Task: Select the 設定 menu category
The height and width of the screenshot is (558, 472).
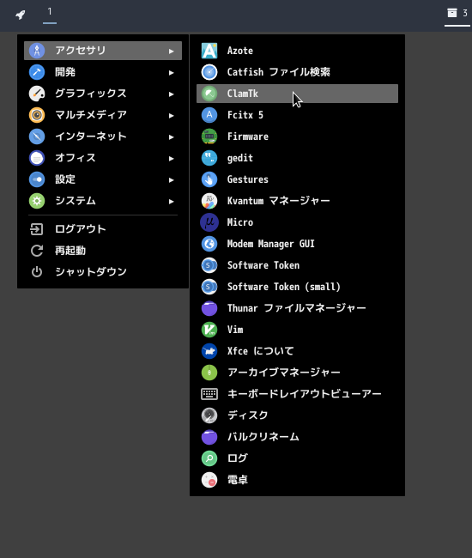Action: coord(103,179)
